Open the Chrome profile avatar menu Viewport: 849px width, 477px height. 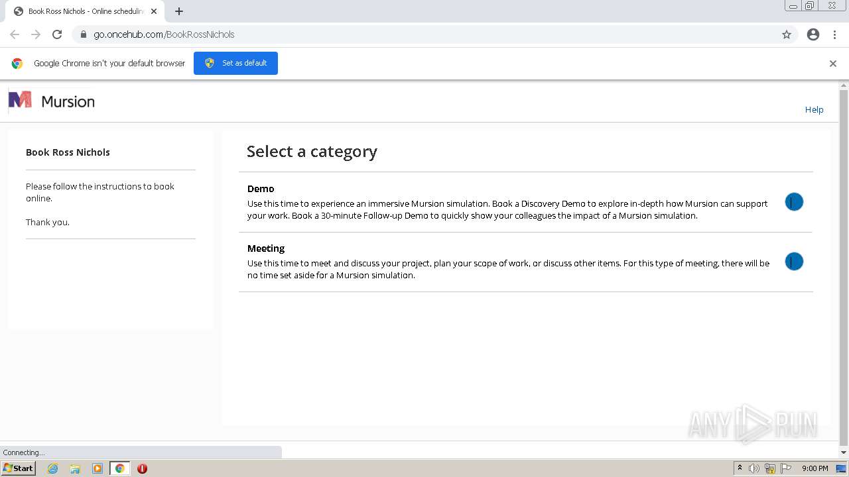click(x=813, y=34)
